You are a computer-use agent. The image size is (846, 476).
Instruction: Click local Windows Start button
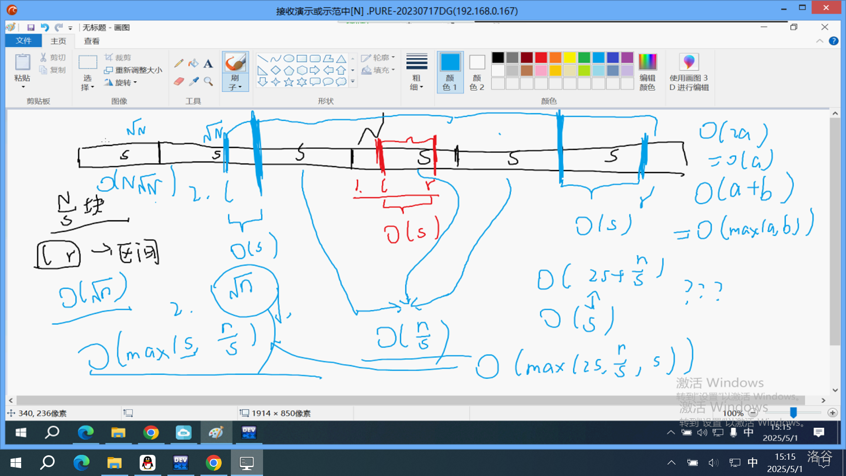pyautogui.click(x=15, y=463)
